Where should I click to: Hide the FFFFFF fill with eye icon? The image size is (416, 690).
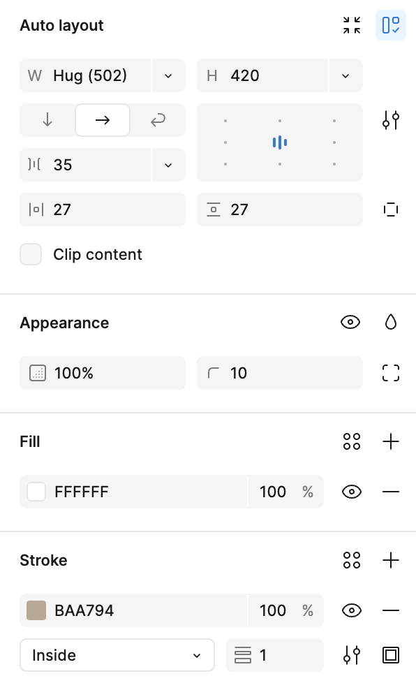tap(352, 492)
